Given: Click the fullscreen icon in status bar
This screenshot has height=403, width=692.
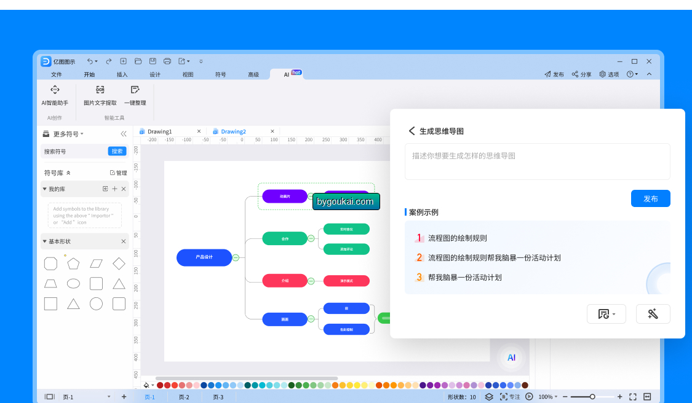Looking at the screenshot, I should [633, 397].
